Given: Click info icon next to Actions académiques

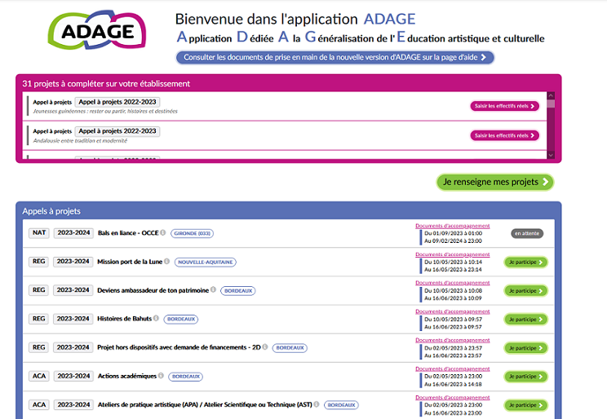Looking at the screenshot, I should [x=161, y=376].
